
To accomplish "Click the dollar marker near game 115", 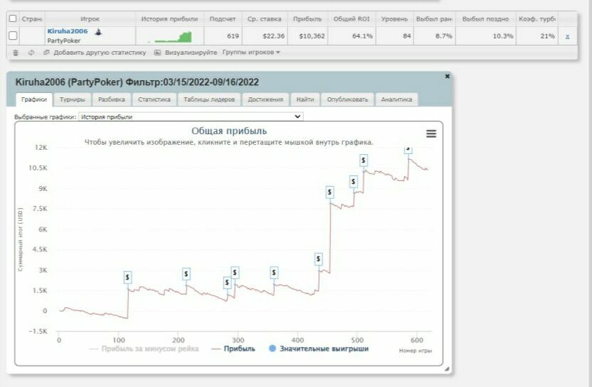I will pyautogui.click(x=127, y=277).
